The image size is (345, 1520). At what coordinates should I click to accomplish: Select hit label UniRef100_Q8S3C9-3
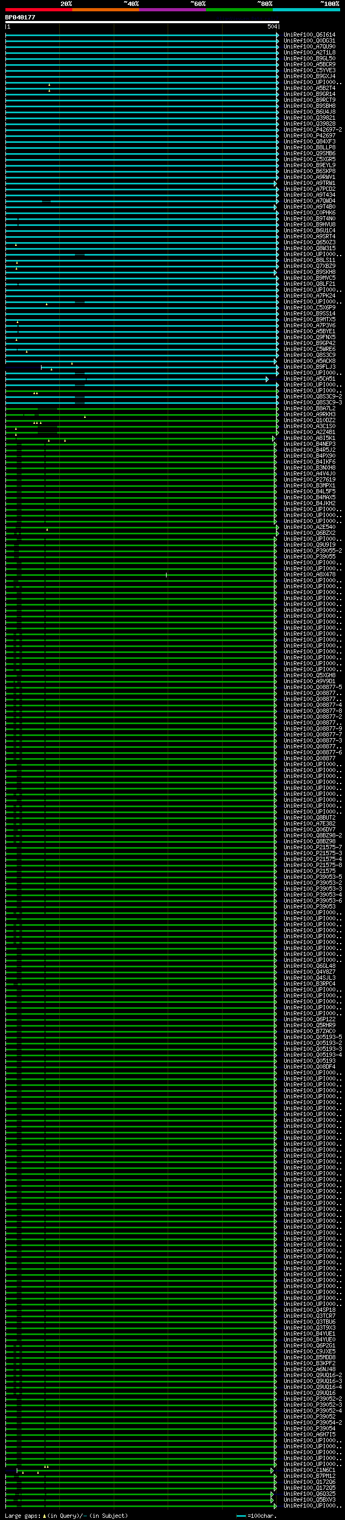(x=313, y=402)
